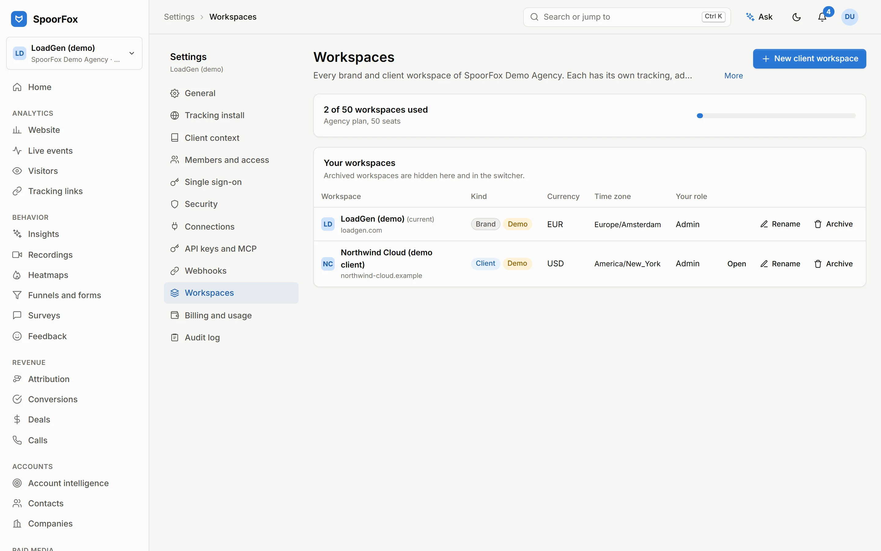Click New client workspace button
This screenshot has height=551, width=881.
click(809, 59)
